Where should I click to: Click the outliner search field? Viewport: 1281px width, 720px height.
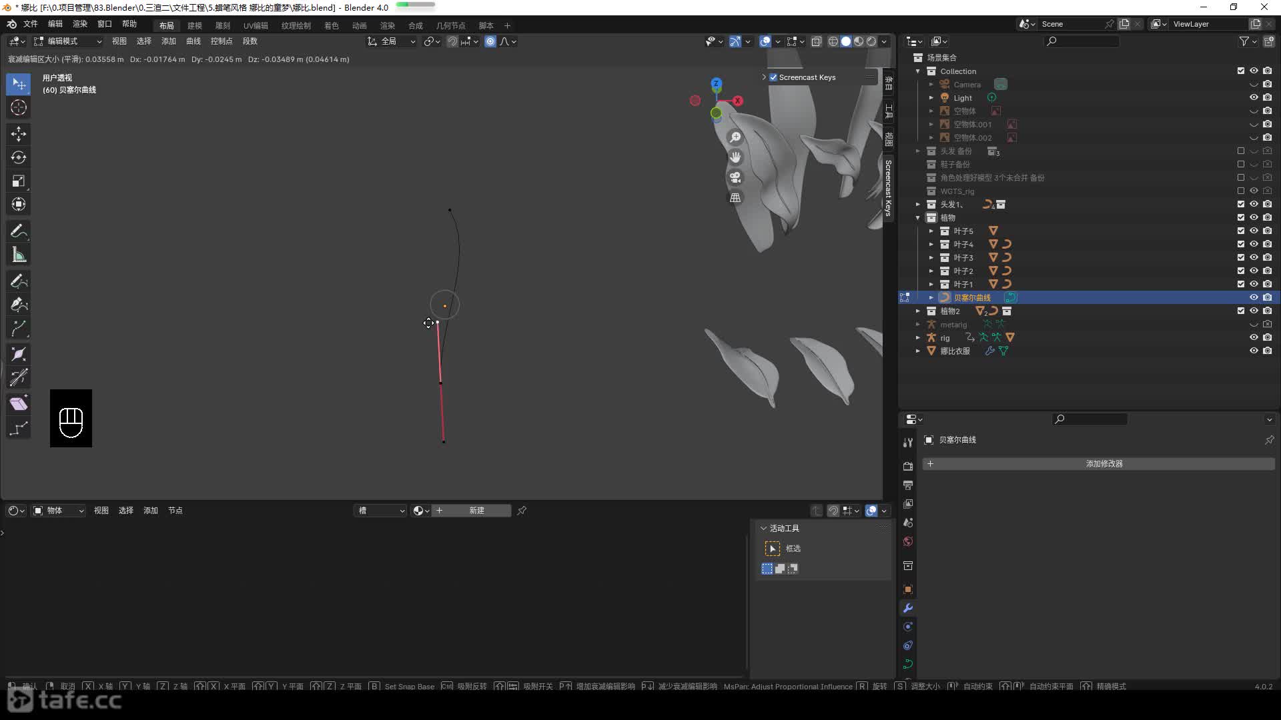1082,41
